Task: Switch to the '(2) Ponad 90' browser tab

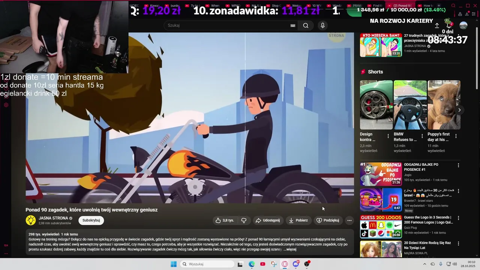Action: pos(400,6)
